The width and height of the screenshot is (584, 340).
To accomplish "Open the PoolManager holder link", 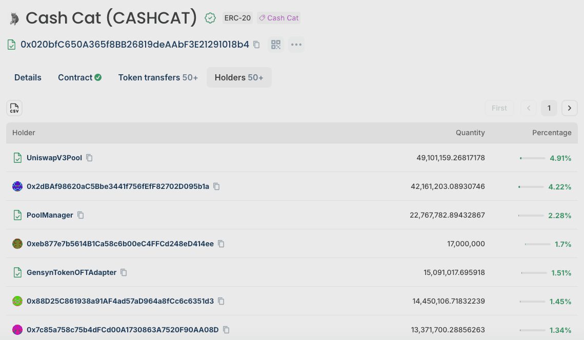I will point(50,215).
